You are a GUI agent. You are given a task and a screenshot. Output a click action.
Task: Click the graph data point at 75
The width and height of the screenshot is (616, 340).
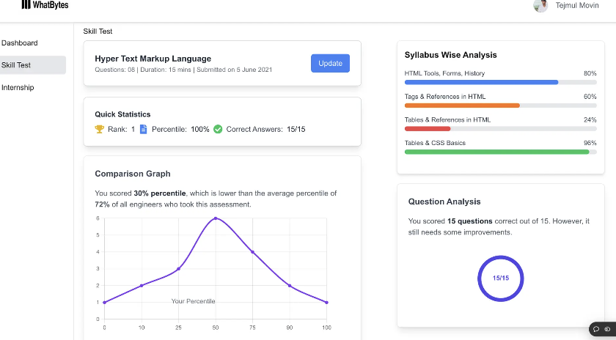(252, 252)
